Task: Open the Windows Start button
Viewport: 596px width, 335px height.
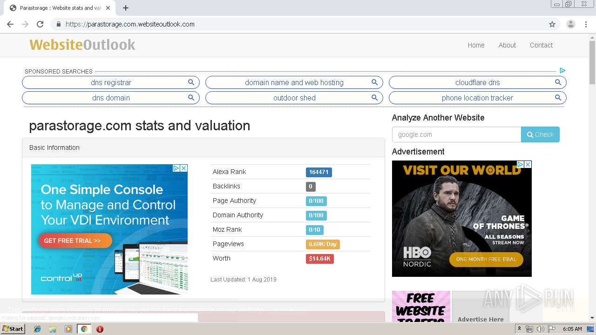Action: tap(13, 329)
